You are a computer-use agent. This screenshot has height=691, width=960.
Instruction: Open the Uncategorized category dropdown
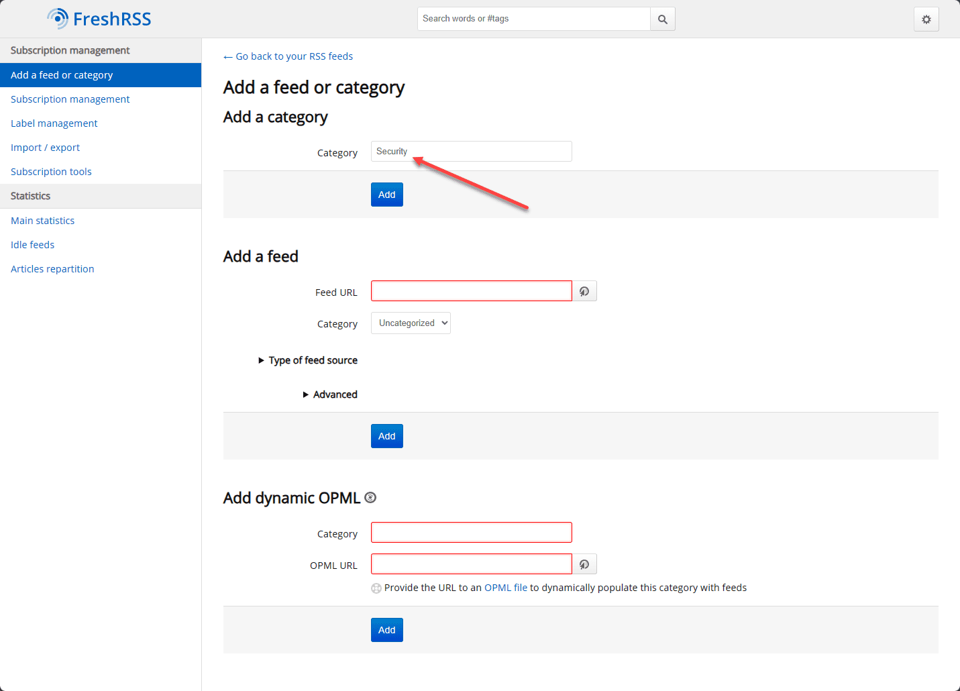[411, 323]
